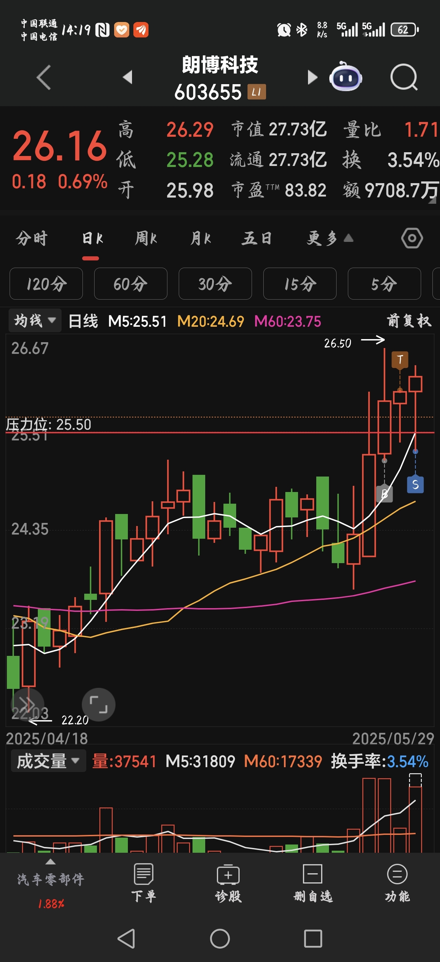440x962 pixels.
Task: Tap the L1 level badge beside stock code
Action: coord(256,92)
